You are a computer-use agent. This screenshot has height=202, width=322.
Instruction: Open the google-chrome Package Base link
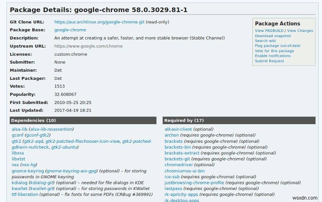pyautogui.click(x=70, y=30)
